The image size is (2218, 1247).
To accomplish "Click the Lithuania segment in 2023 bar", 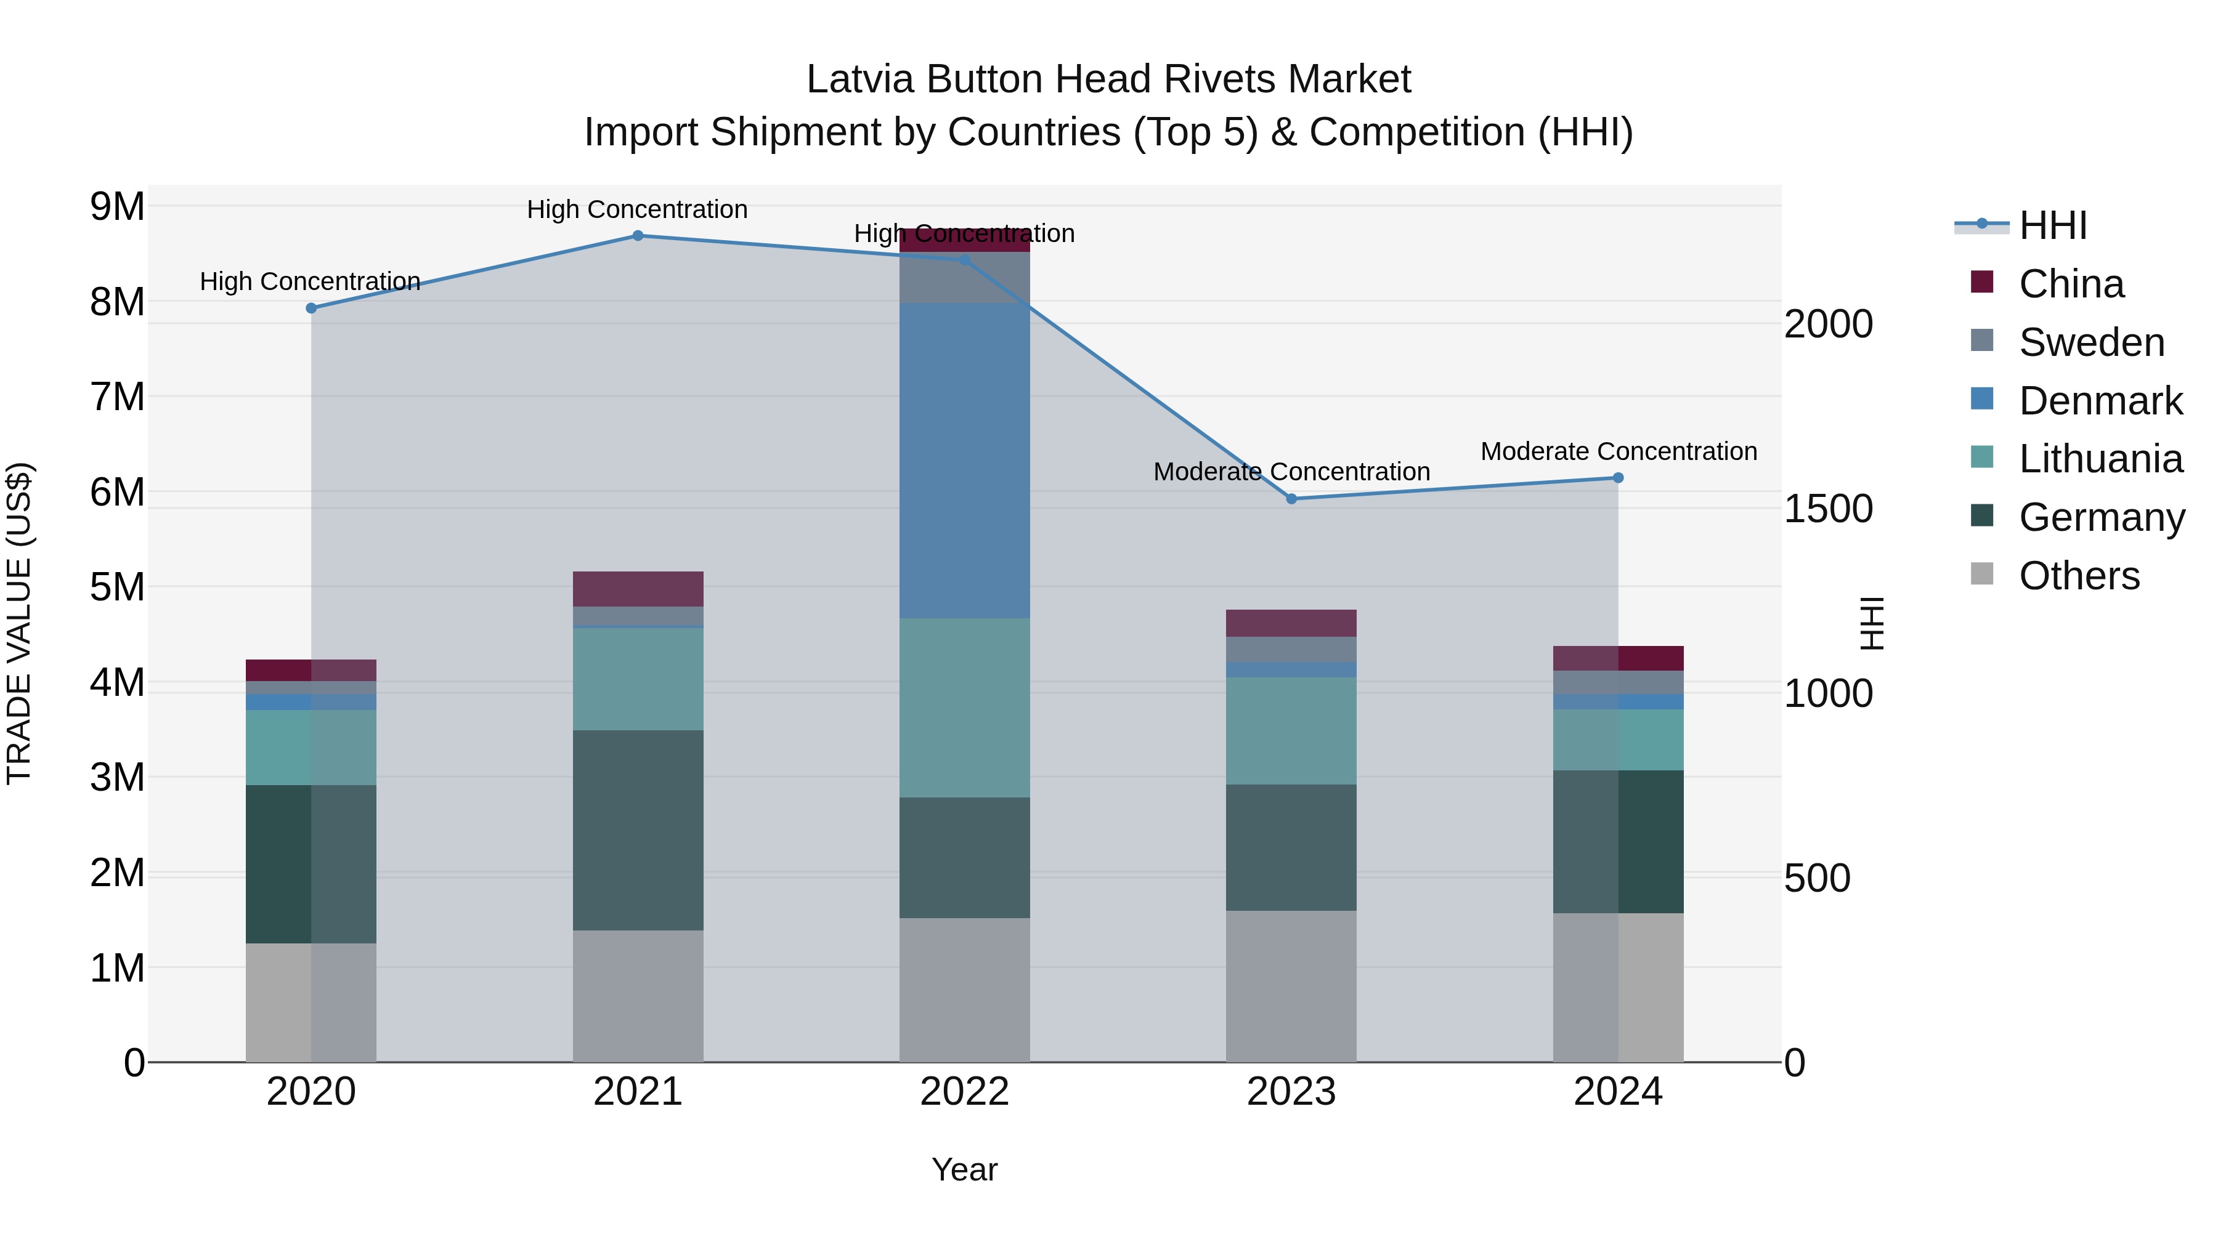I will tap(1291, 730).
